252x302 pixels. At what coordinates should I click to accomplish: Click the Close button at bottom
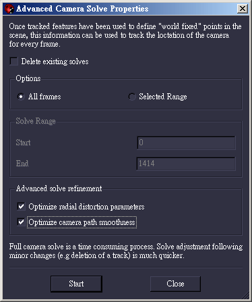pos(175,284)
